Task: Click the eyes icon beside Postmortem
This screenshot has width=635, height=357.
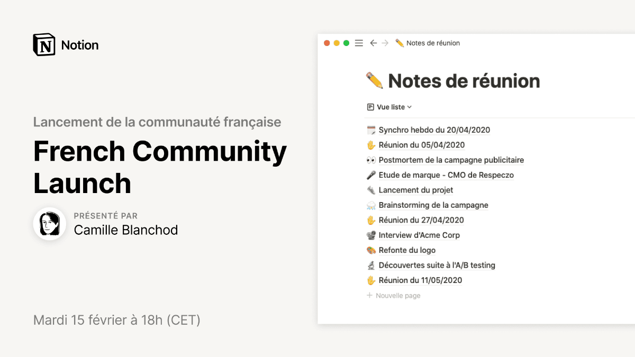Action: coord(371,160)
